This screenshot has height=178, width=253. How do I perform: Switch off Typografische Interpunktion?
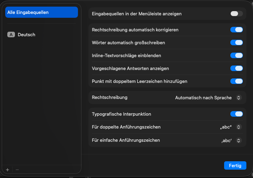click(x=236, y=114)
